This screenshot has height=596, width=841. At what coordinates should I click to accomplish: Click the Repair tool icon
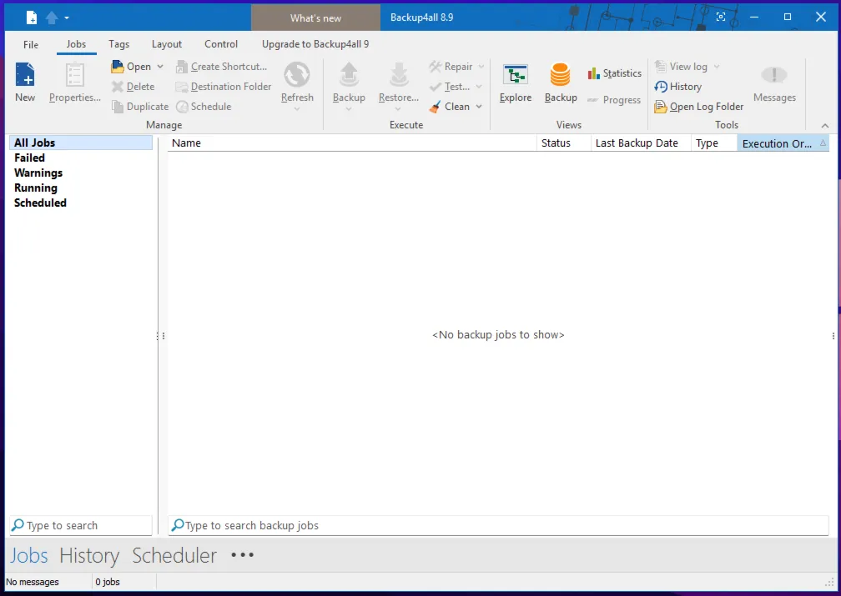coord(436,67)
